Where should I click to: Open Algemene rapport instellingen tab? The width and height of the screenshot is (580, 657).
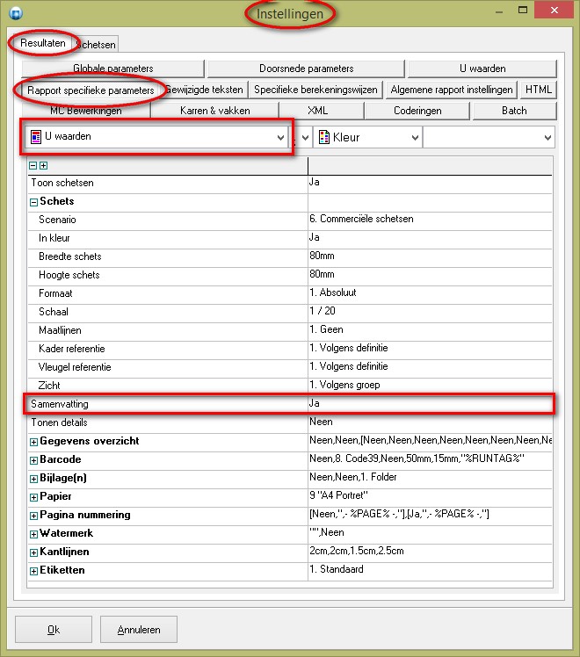click(x=452, y=90)
